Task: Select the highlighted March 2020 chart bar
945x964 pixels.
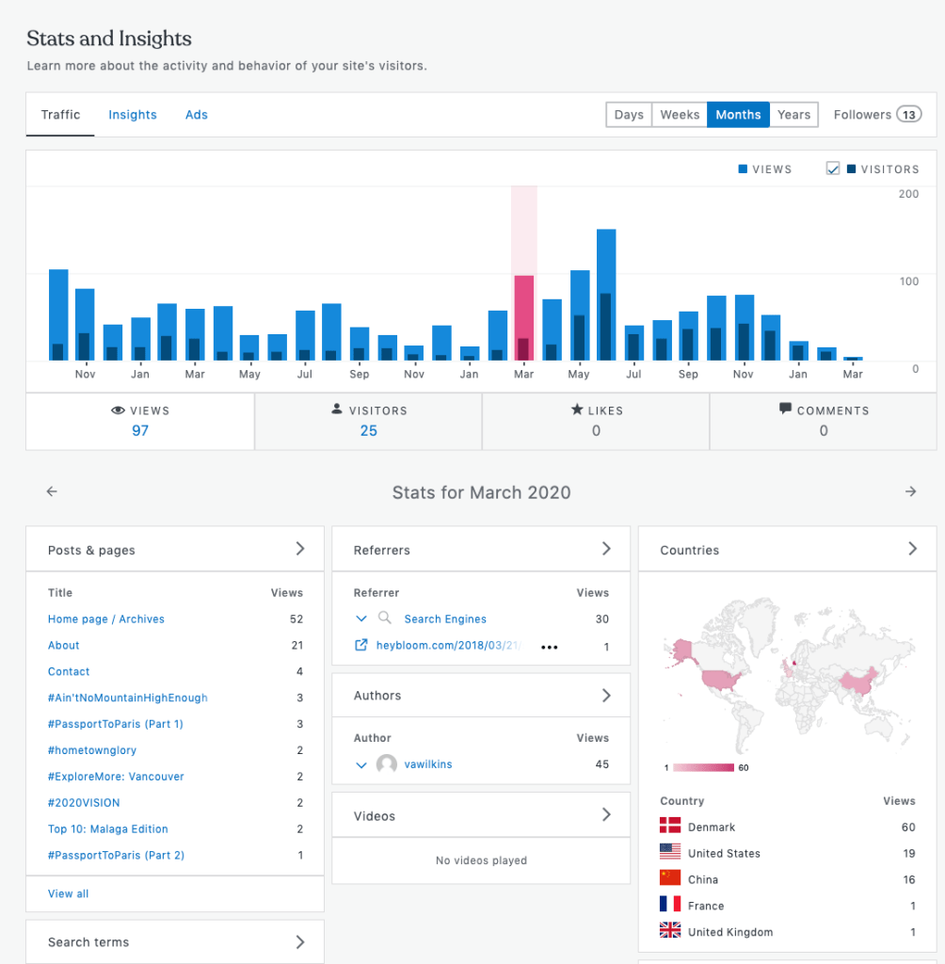Action: [x=523, y=318]
